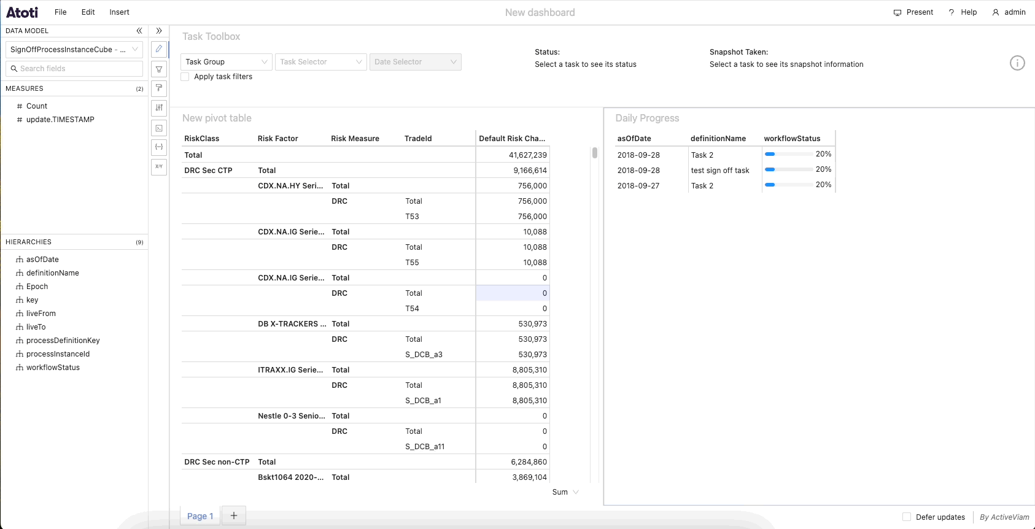Enable Apply task filters checkbox

pyautogui.click(x=185, y=77)
